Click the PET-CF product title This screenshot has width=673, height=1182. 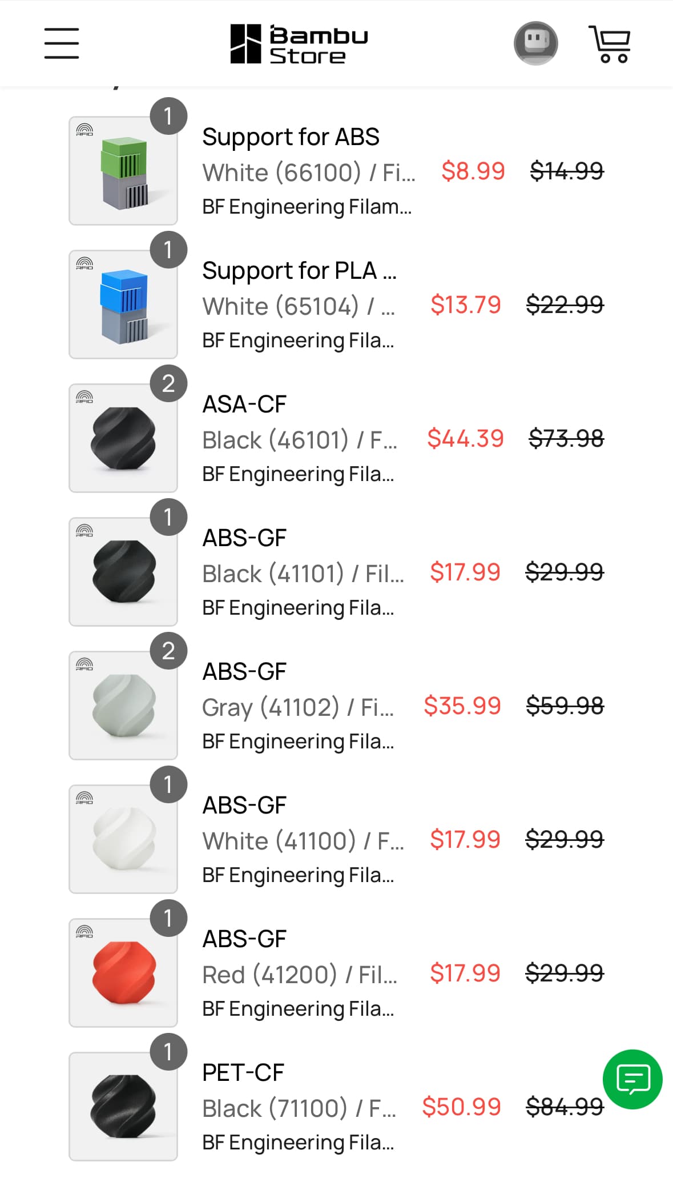243,1073
